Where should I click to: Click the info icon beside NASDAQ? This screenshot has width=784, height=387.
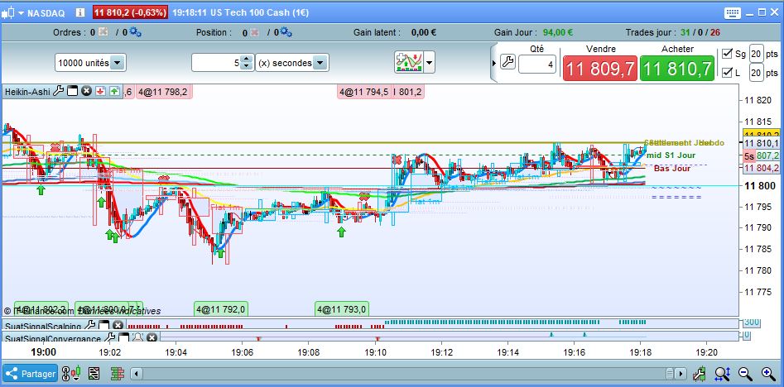[80, 13]
